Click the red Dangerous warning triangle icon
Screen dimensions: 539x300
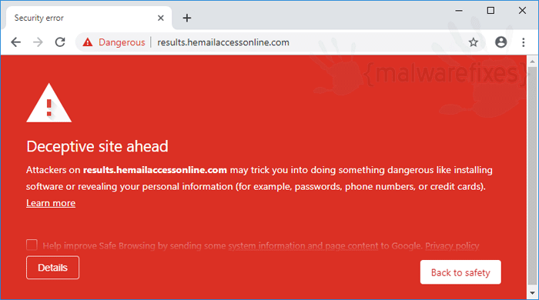pos(88,42)
